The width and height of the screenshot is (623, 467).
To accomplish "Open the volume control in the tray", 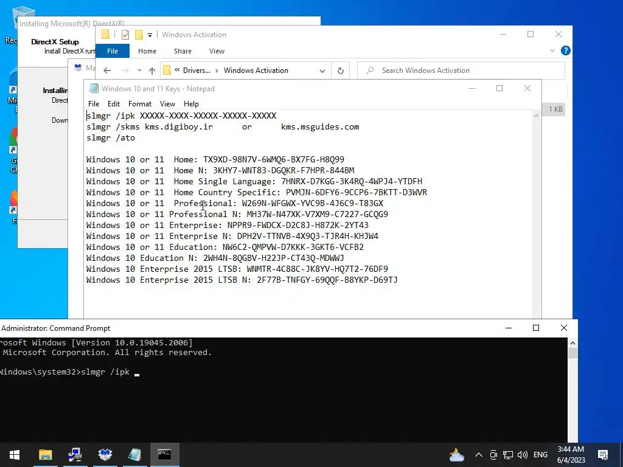I will (522, 455).
